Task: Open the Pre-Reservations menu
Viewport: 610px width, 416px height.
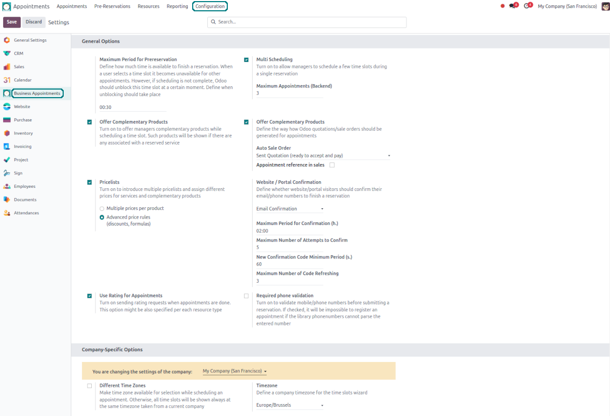Action: pos(112,6)
